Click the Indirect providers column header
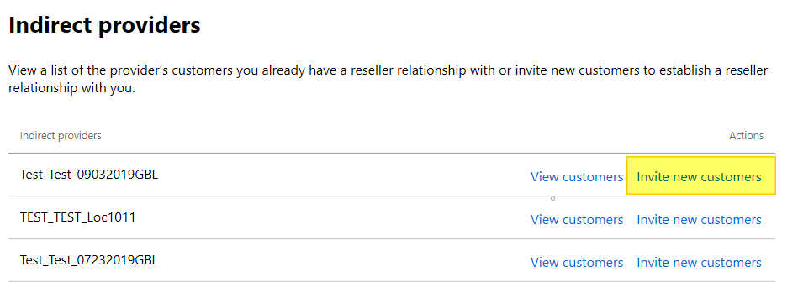The height and width of the screenshot is (308, 798). [x=61, y=136]
